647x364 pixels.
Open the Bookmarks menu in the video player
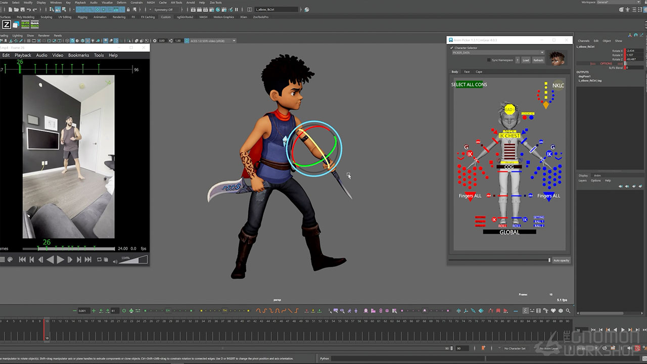[x=78, y=55]
